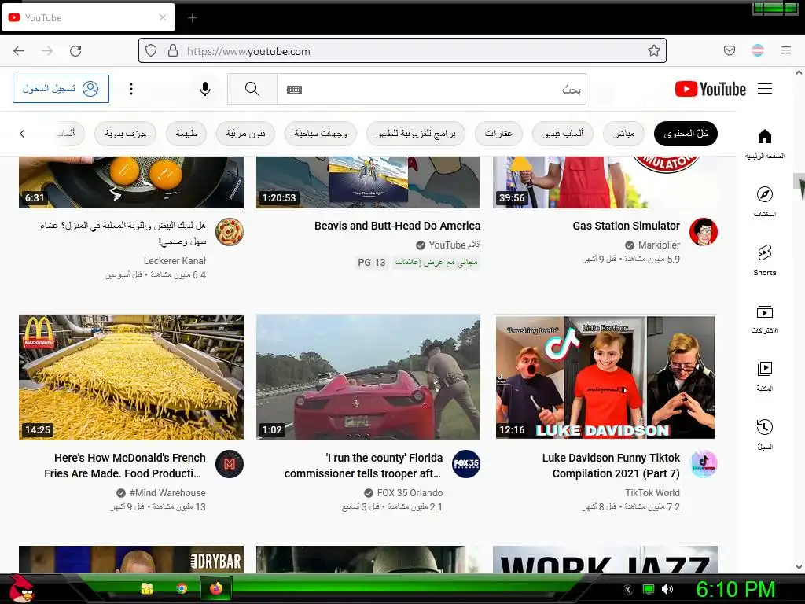Select the مباشر live filter chip
Image resolution: width=805 pixels, height=604 pixels.
[623, 134]
